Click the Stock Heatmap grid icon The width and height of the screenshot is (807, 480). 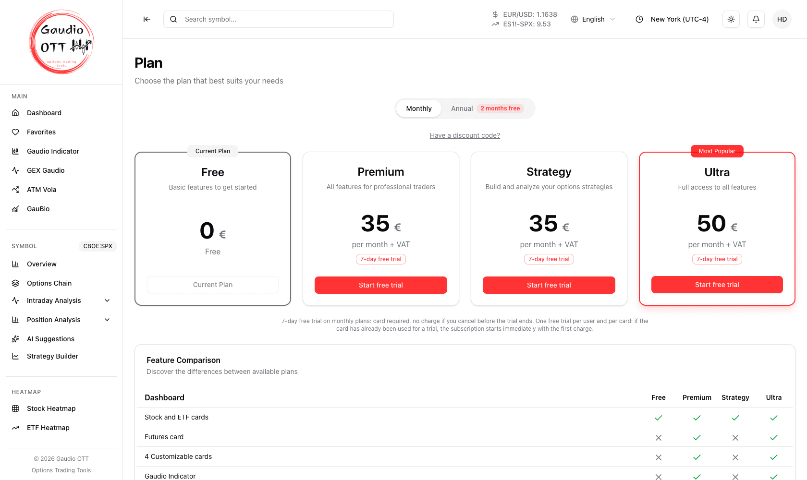[15, 408]
